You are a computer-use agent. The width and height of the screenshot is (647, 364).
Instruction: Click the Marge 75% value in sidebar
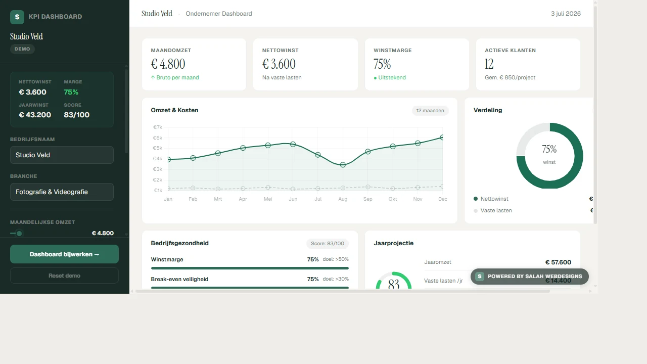tap(71, 92)
